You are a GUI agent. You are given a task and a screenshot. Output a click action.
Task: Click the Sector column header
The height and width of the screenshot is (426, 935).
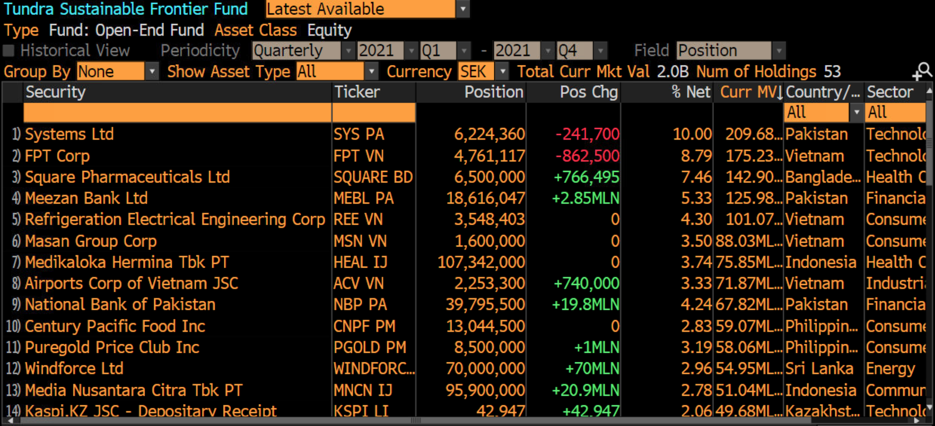(x=895, y=92)
